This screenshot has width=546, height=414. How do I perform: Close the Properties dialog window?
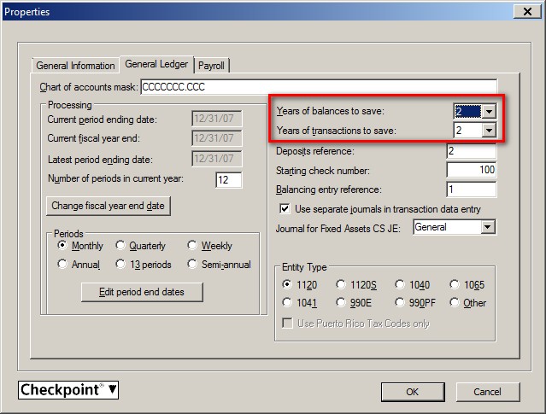525,11
